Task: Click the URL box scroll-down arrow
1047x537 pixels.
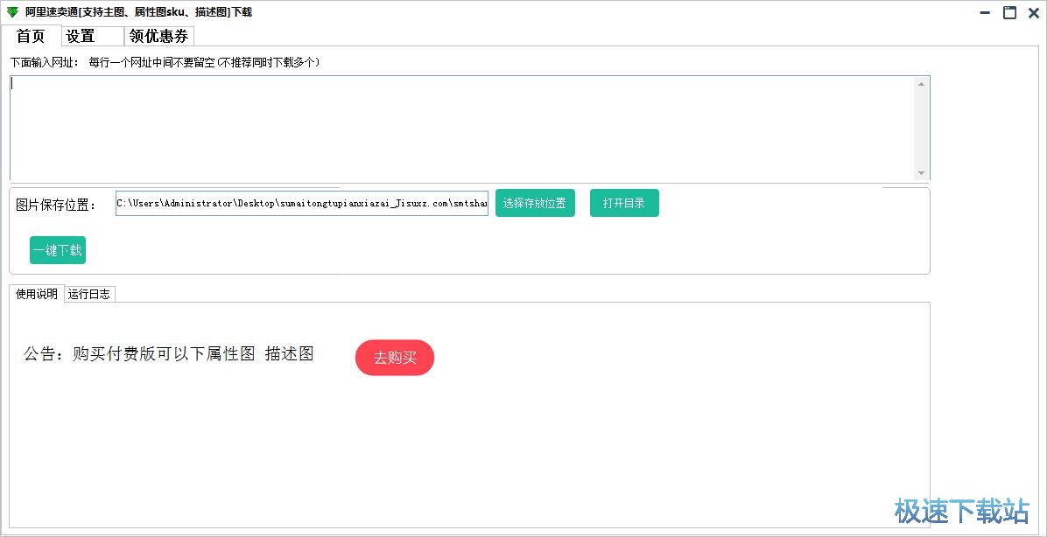Action: pyautogui.click(x=922, y=173)
